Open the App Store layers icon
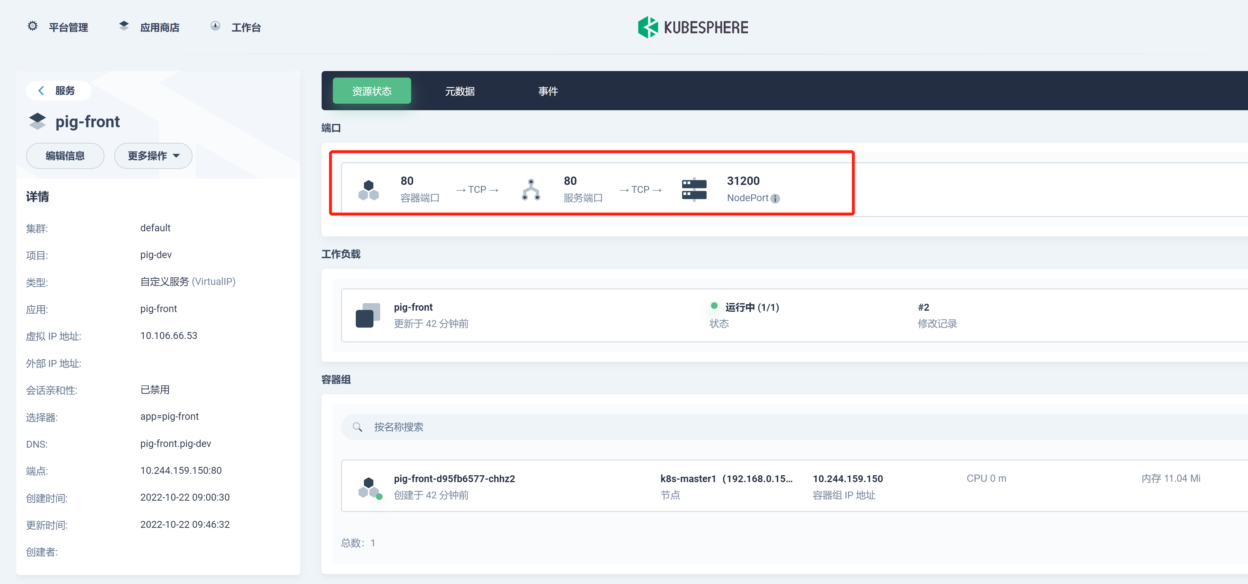The height and width of the screenshot is (584, 1248). (124, 26)
